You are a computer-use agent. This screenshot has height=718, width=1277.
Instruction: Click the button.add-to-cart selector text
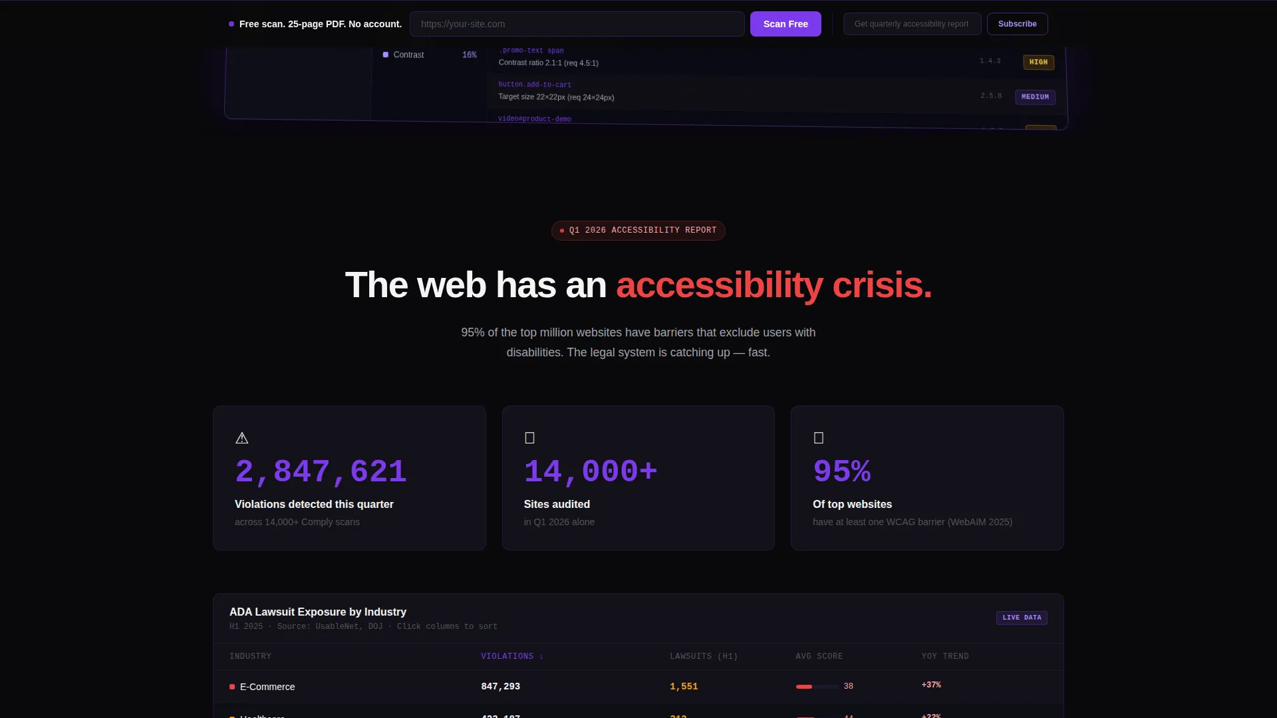click(x=535, y=84)
